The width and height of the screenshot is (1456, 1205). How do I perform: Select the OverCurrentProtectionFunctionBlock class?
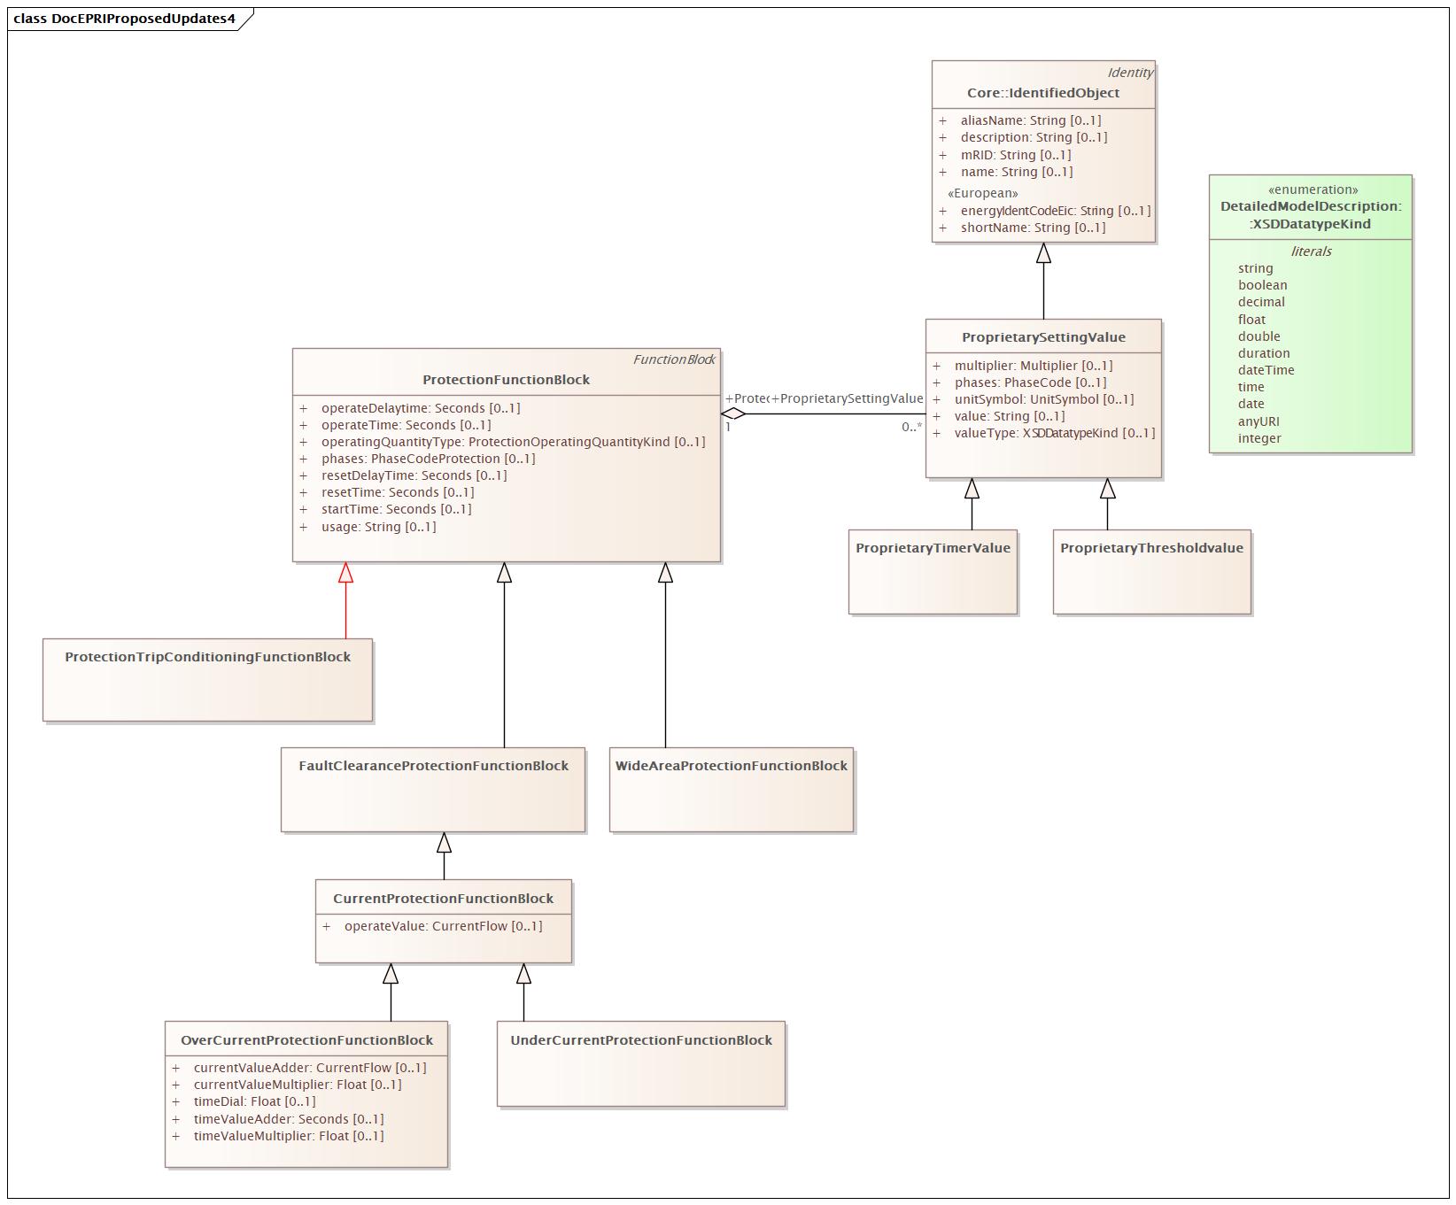[x=307, y=1041]
